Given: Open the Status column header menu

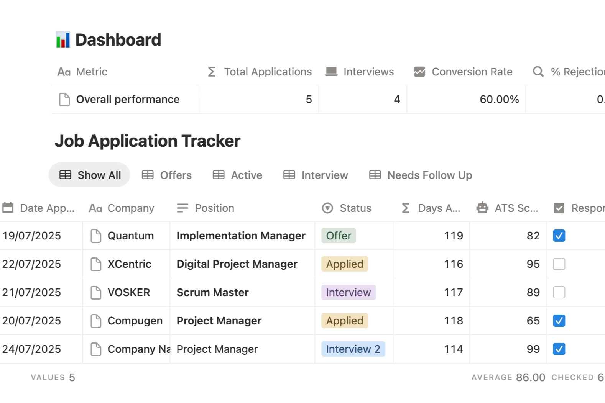Looking at the screenshot, I should 347,208.
